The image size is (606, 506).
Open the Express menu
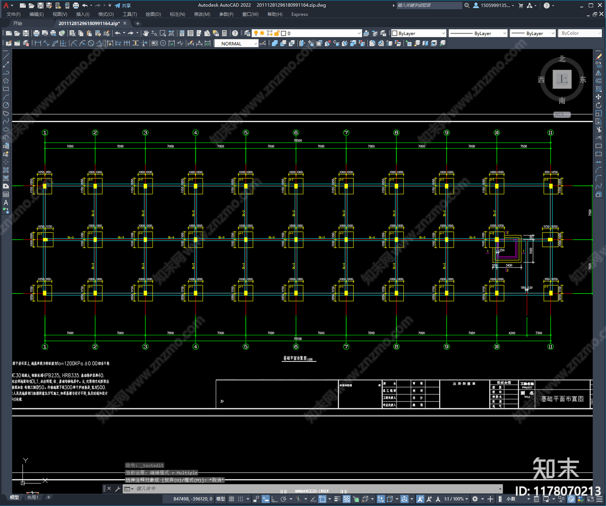(x=300, y=14)
